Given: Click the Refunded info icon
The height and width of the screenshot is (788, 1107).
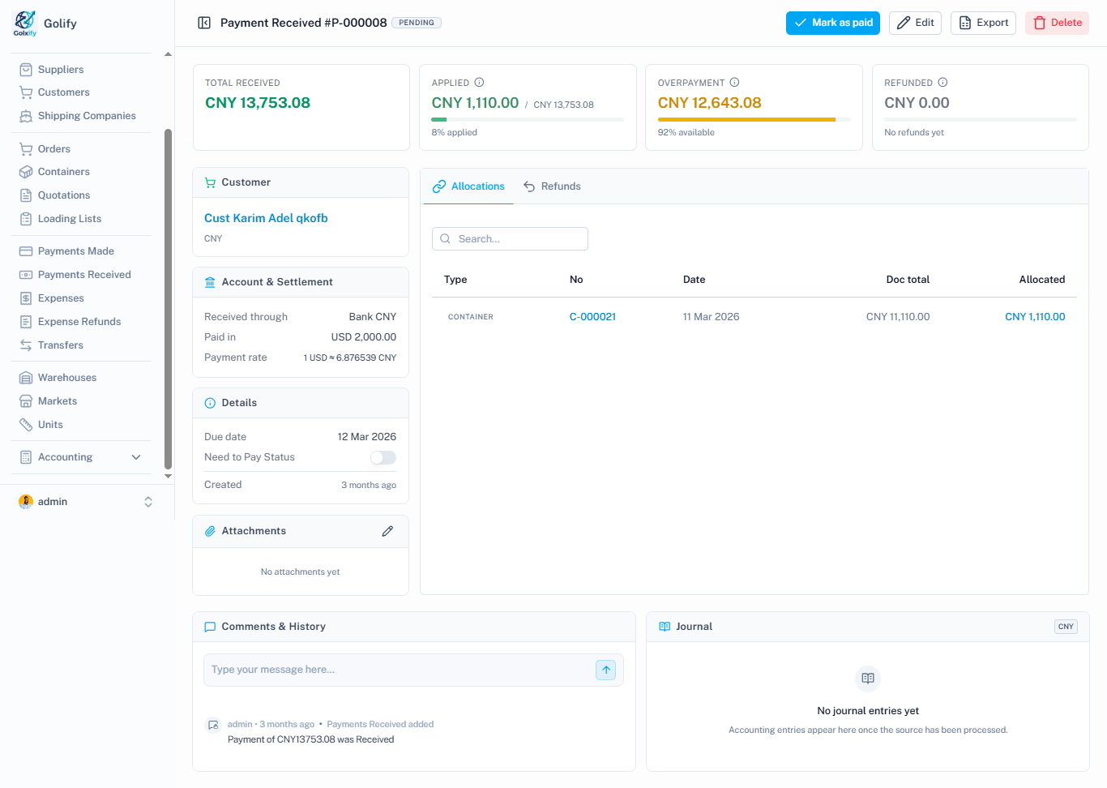Looking at the screenshot, I should pos(942,83).
